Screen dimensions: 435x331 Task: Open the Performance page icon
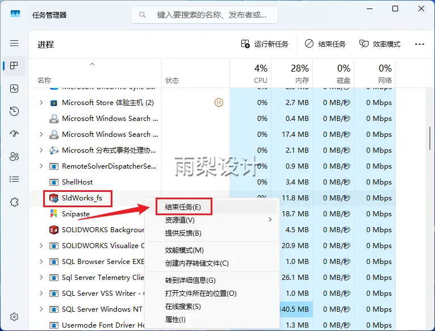click(14, 89)
